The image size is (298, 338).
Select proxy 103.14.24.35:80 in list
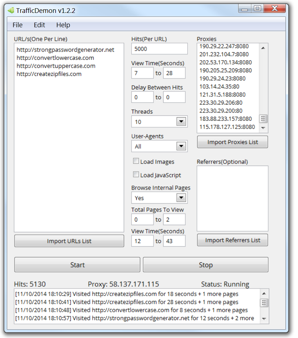(x=219, y=86)
